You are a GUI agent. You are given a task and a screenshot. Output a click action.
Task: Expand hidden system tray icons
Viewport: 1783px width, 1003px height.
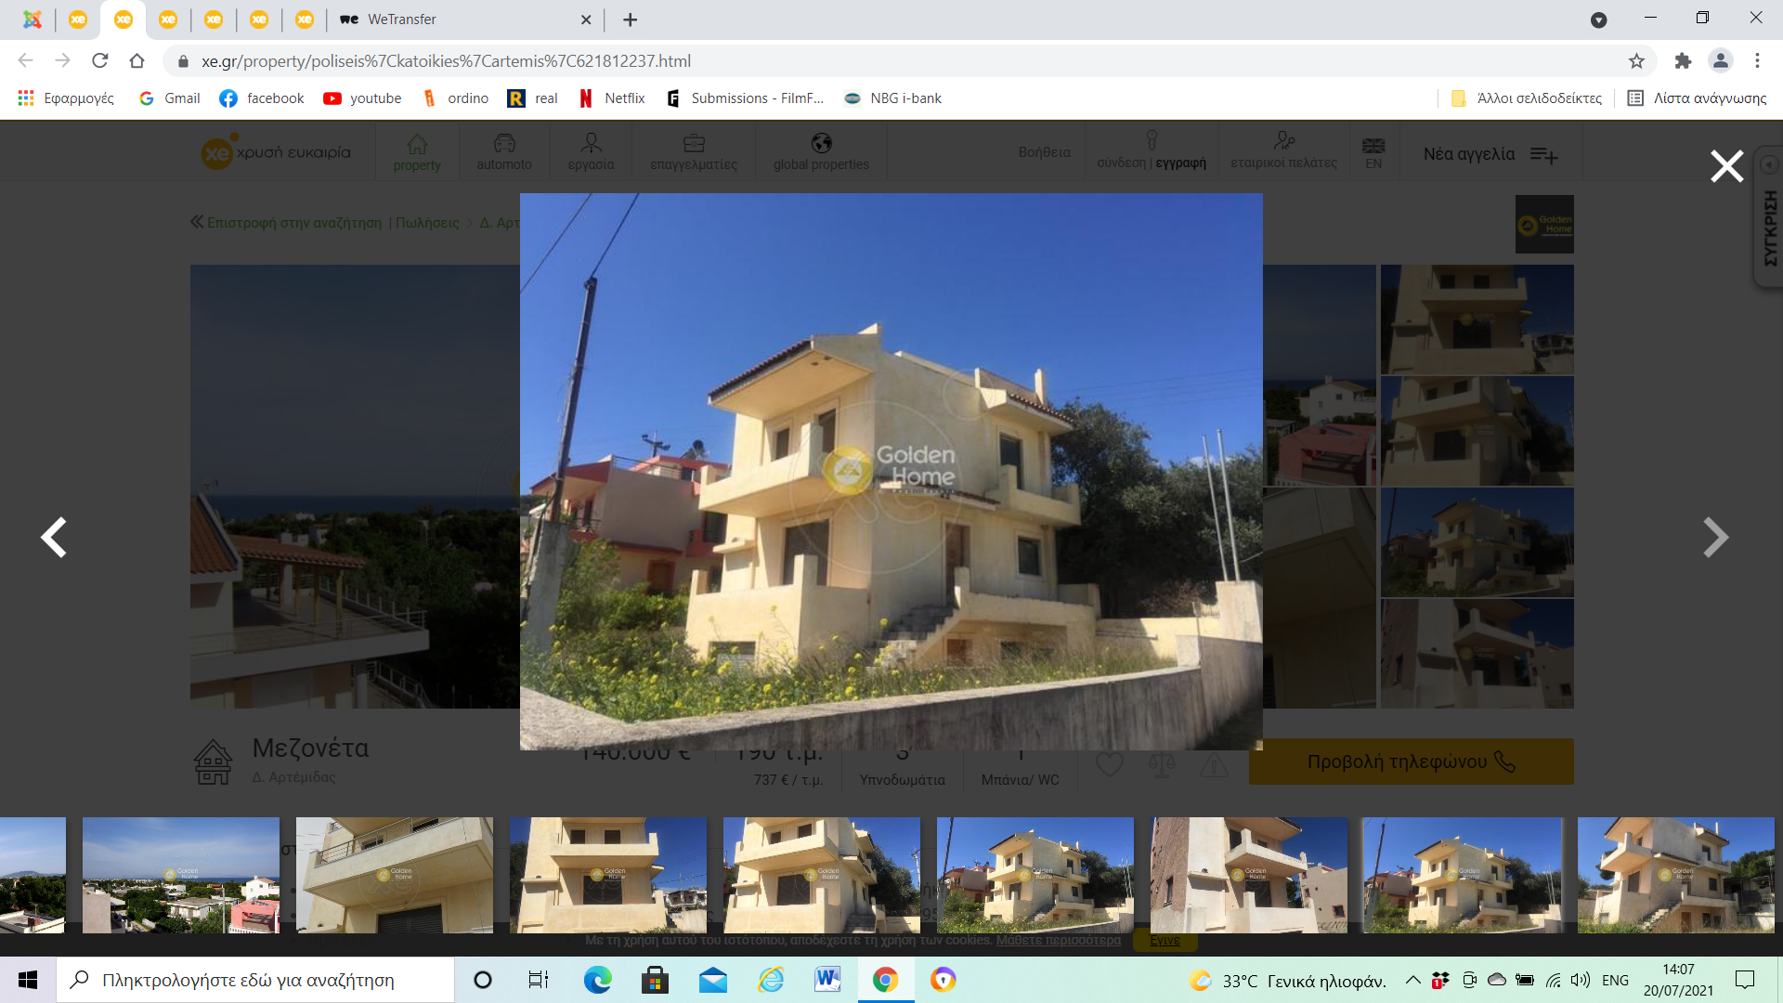click(x=1412, y=980)
